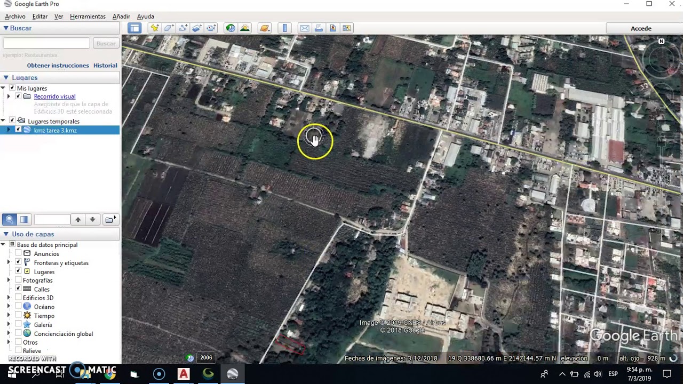Click the places filter text field
The width and height of the screenshot is (683, 384).
coord(52,219)
